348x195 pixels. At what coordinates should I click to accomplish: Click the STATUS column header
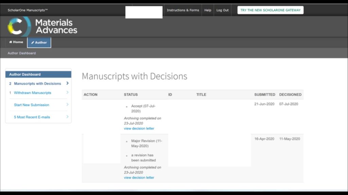click(x=131, y=95)
